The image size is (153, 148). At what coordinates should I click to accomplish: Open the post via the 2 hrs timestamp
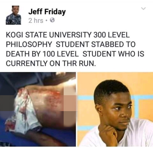pyautogui.click(x=36, y=21)
